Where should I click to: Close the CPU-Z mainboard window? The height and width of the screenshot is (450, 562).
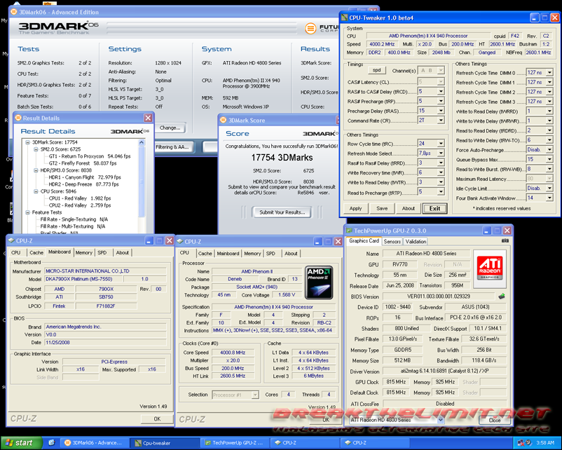click(169, 241)
